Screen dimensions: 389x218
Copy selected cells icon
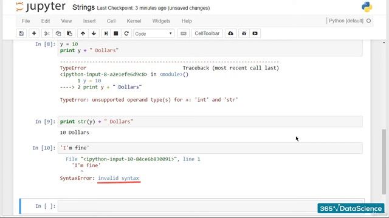58,33
